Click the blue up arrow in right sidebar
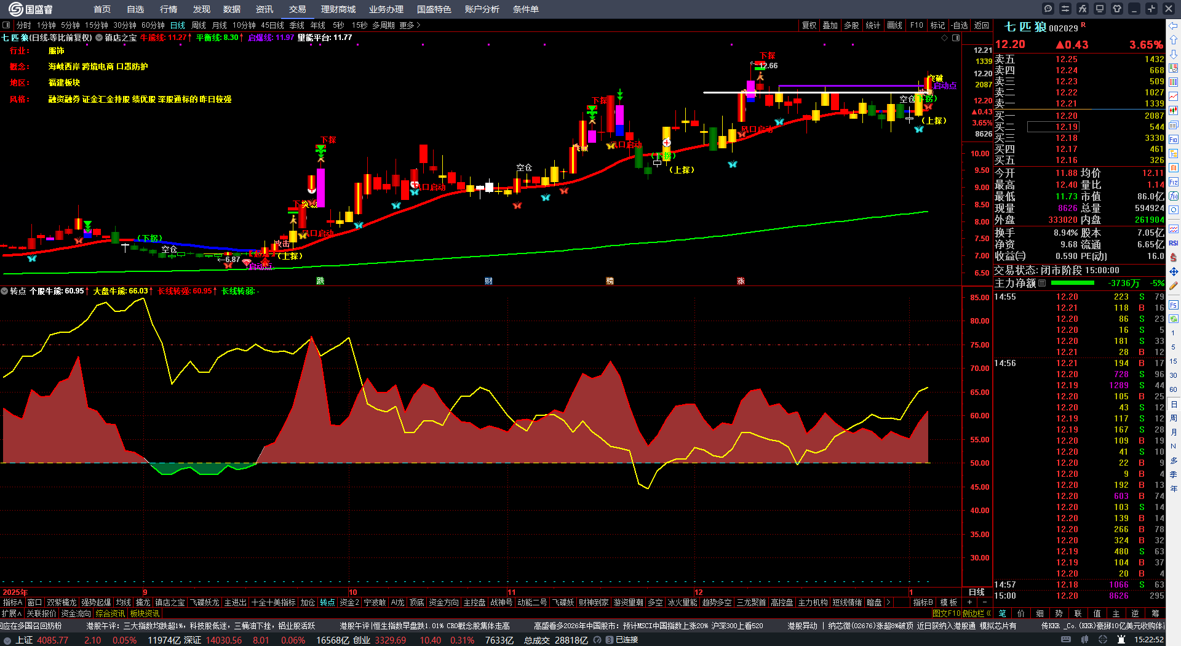 pos(1174,40)
